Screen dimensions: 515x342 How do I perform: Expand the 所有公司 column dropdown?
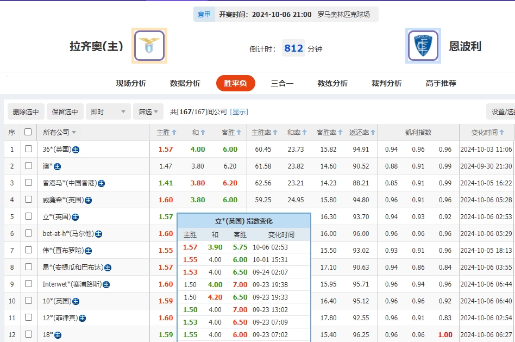(x=75, y=132)
